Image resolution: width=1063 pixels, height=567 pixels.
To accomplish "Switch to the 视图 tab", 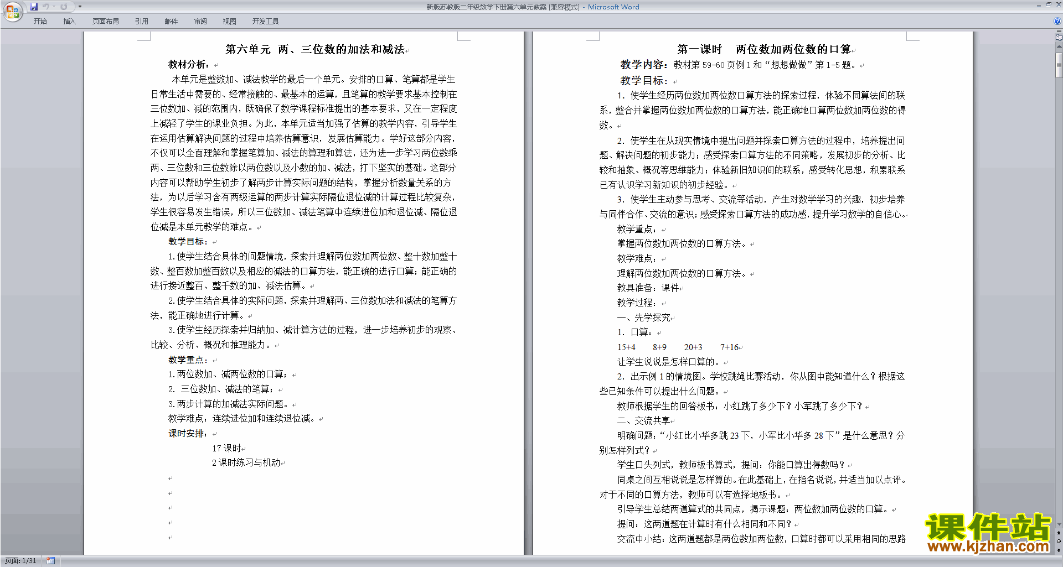I will coord(229,22).
